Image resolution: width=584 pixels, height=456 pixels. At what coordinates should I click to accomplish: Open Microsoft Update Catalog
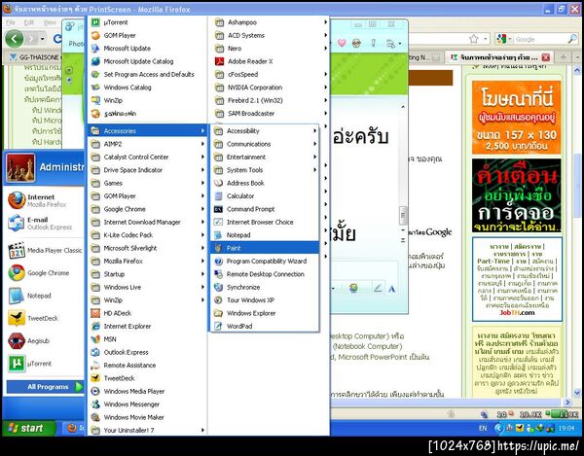(147, 61)
